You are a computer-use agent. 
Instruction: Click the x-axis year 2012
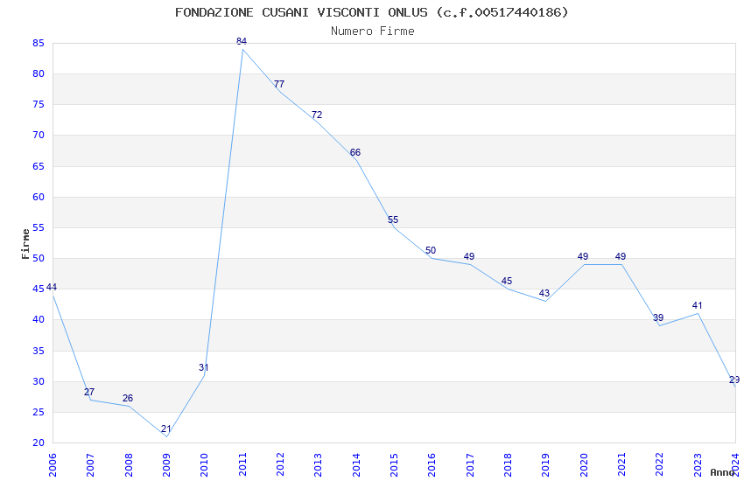coord(280,464)
